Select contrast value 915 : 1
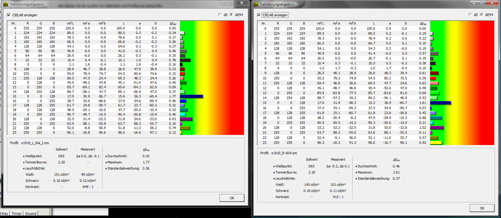 tap(337, 197)
